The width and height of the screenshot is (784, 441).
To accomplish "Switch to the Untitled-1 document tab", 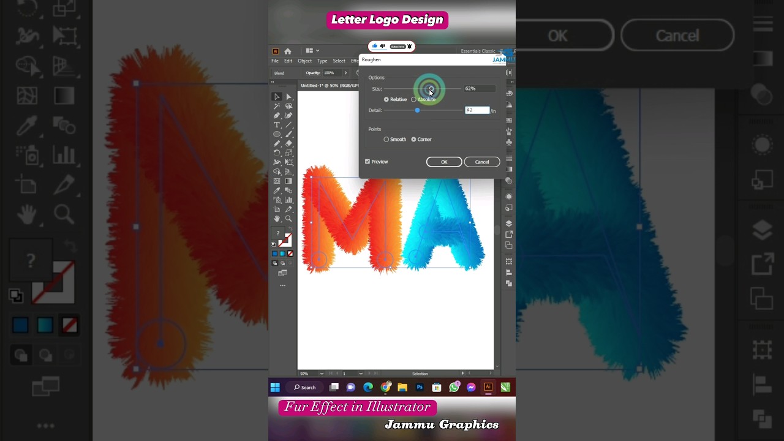I will click(x=330, y=86).
